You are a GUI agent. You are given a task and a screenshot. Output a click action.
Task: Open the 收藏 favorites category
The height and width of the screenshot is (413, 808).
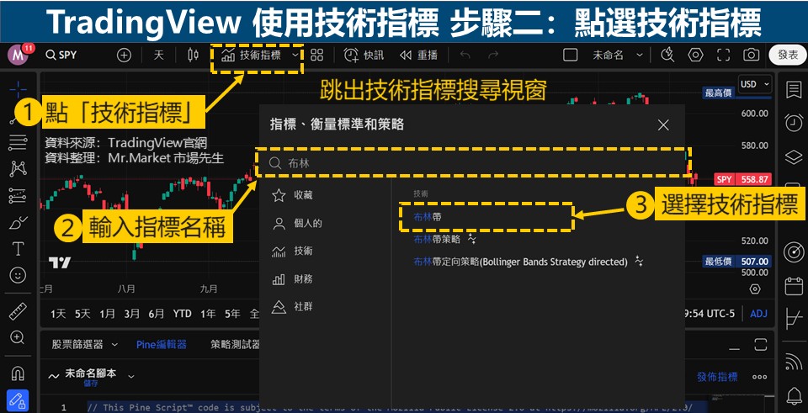point(292,195)
